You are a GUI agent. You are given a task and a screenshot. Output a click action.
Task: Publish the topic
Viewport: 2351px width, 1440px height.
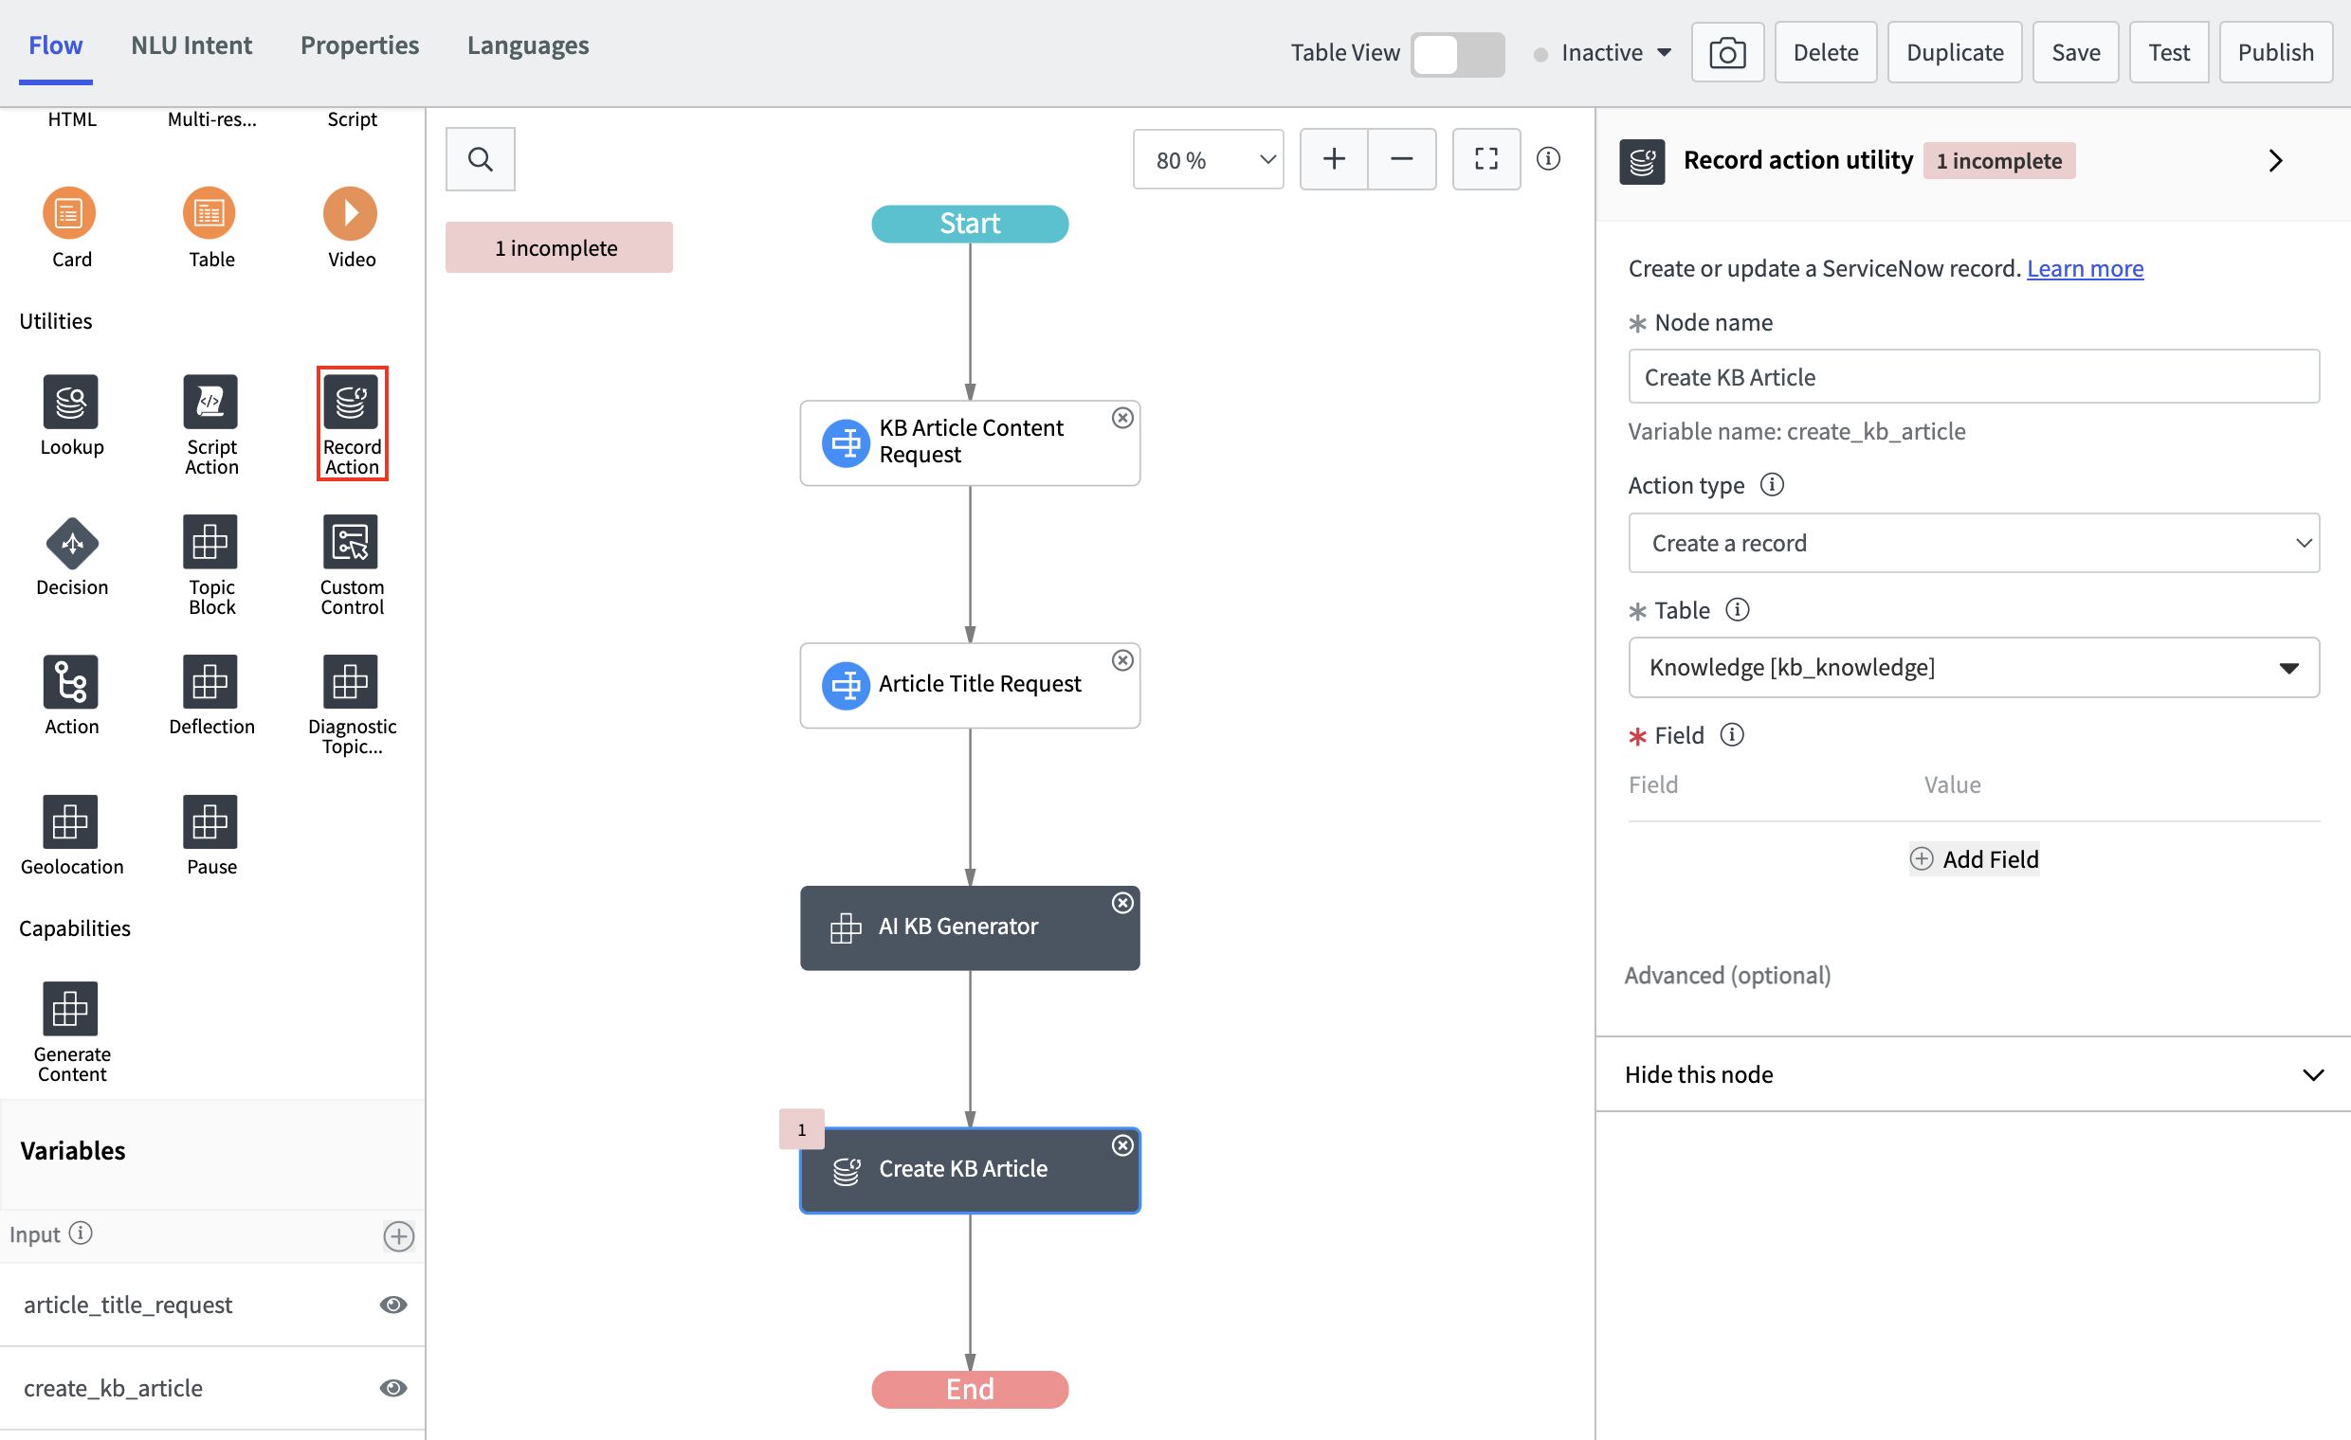click(2275, 52)
